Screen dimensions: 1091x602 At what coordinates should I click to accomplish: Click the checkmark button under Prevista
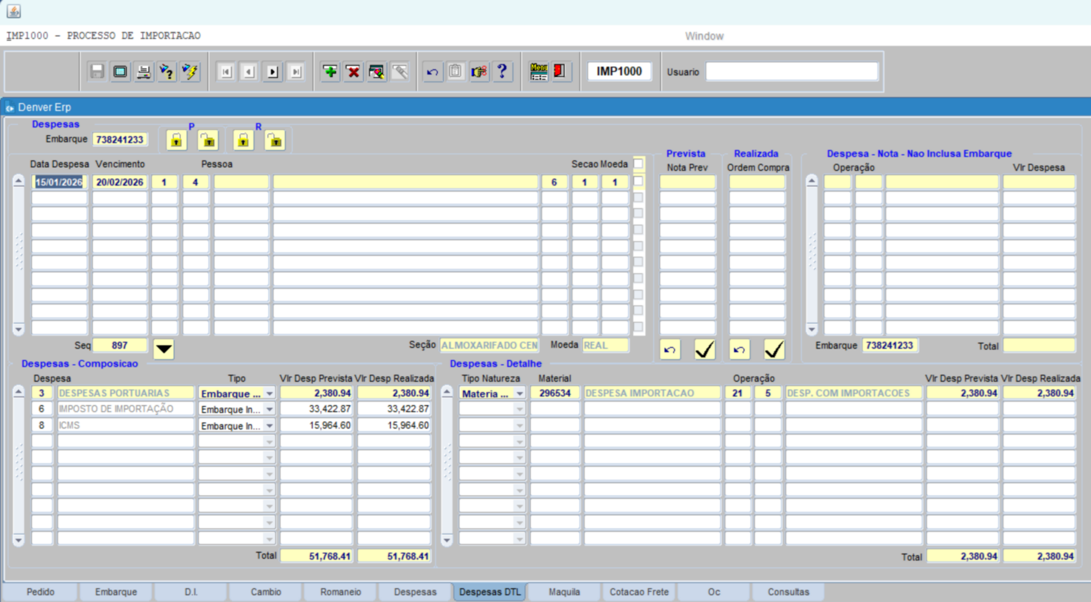coord(704,349)
